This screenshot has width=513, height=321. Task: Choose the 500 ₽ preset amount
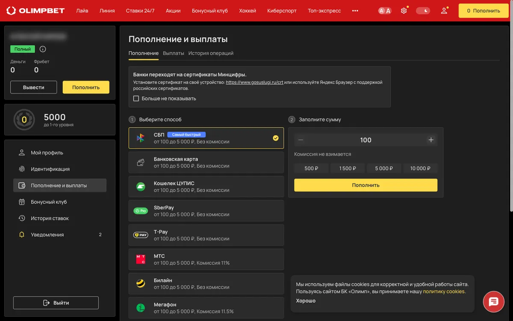pyautogui.click(x=311, y=168)
